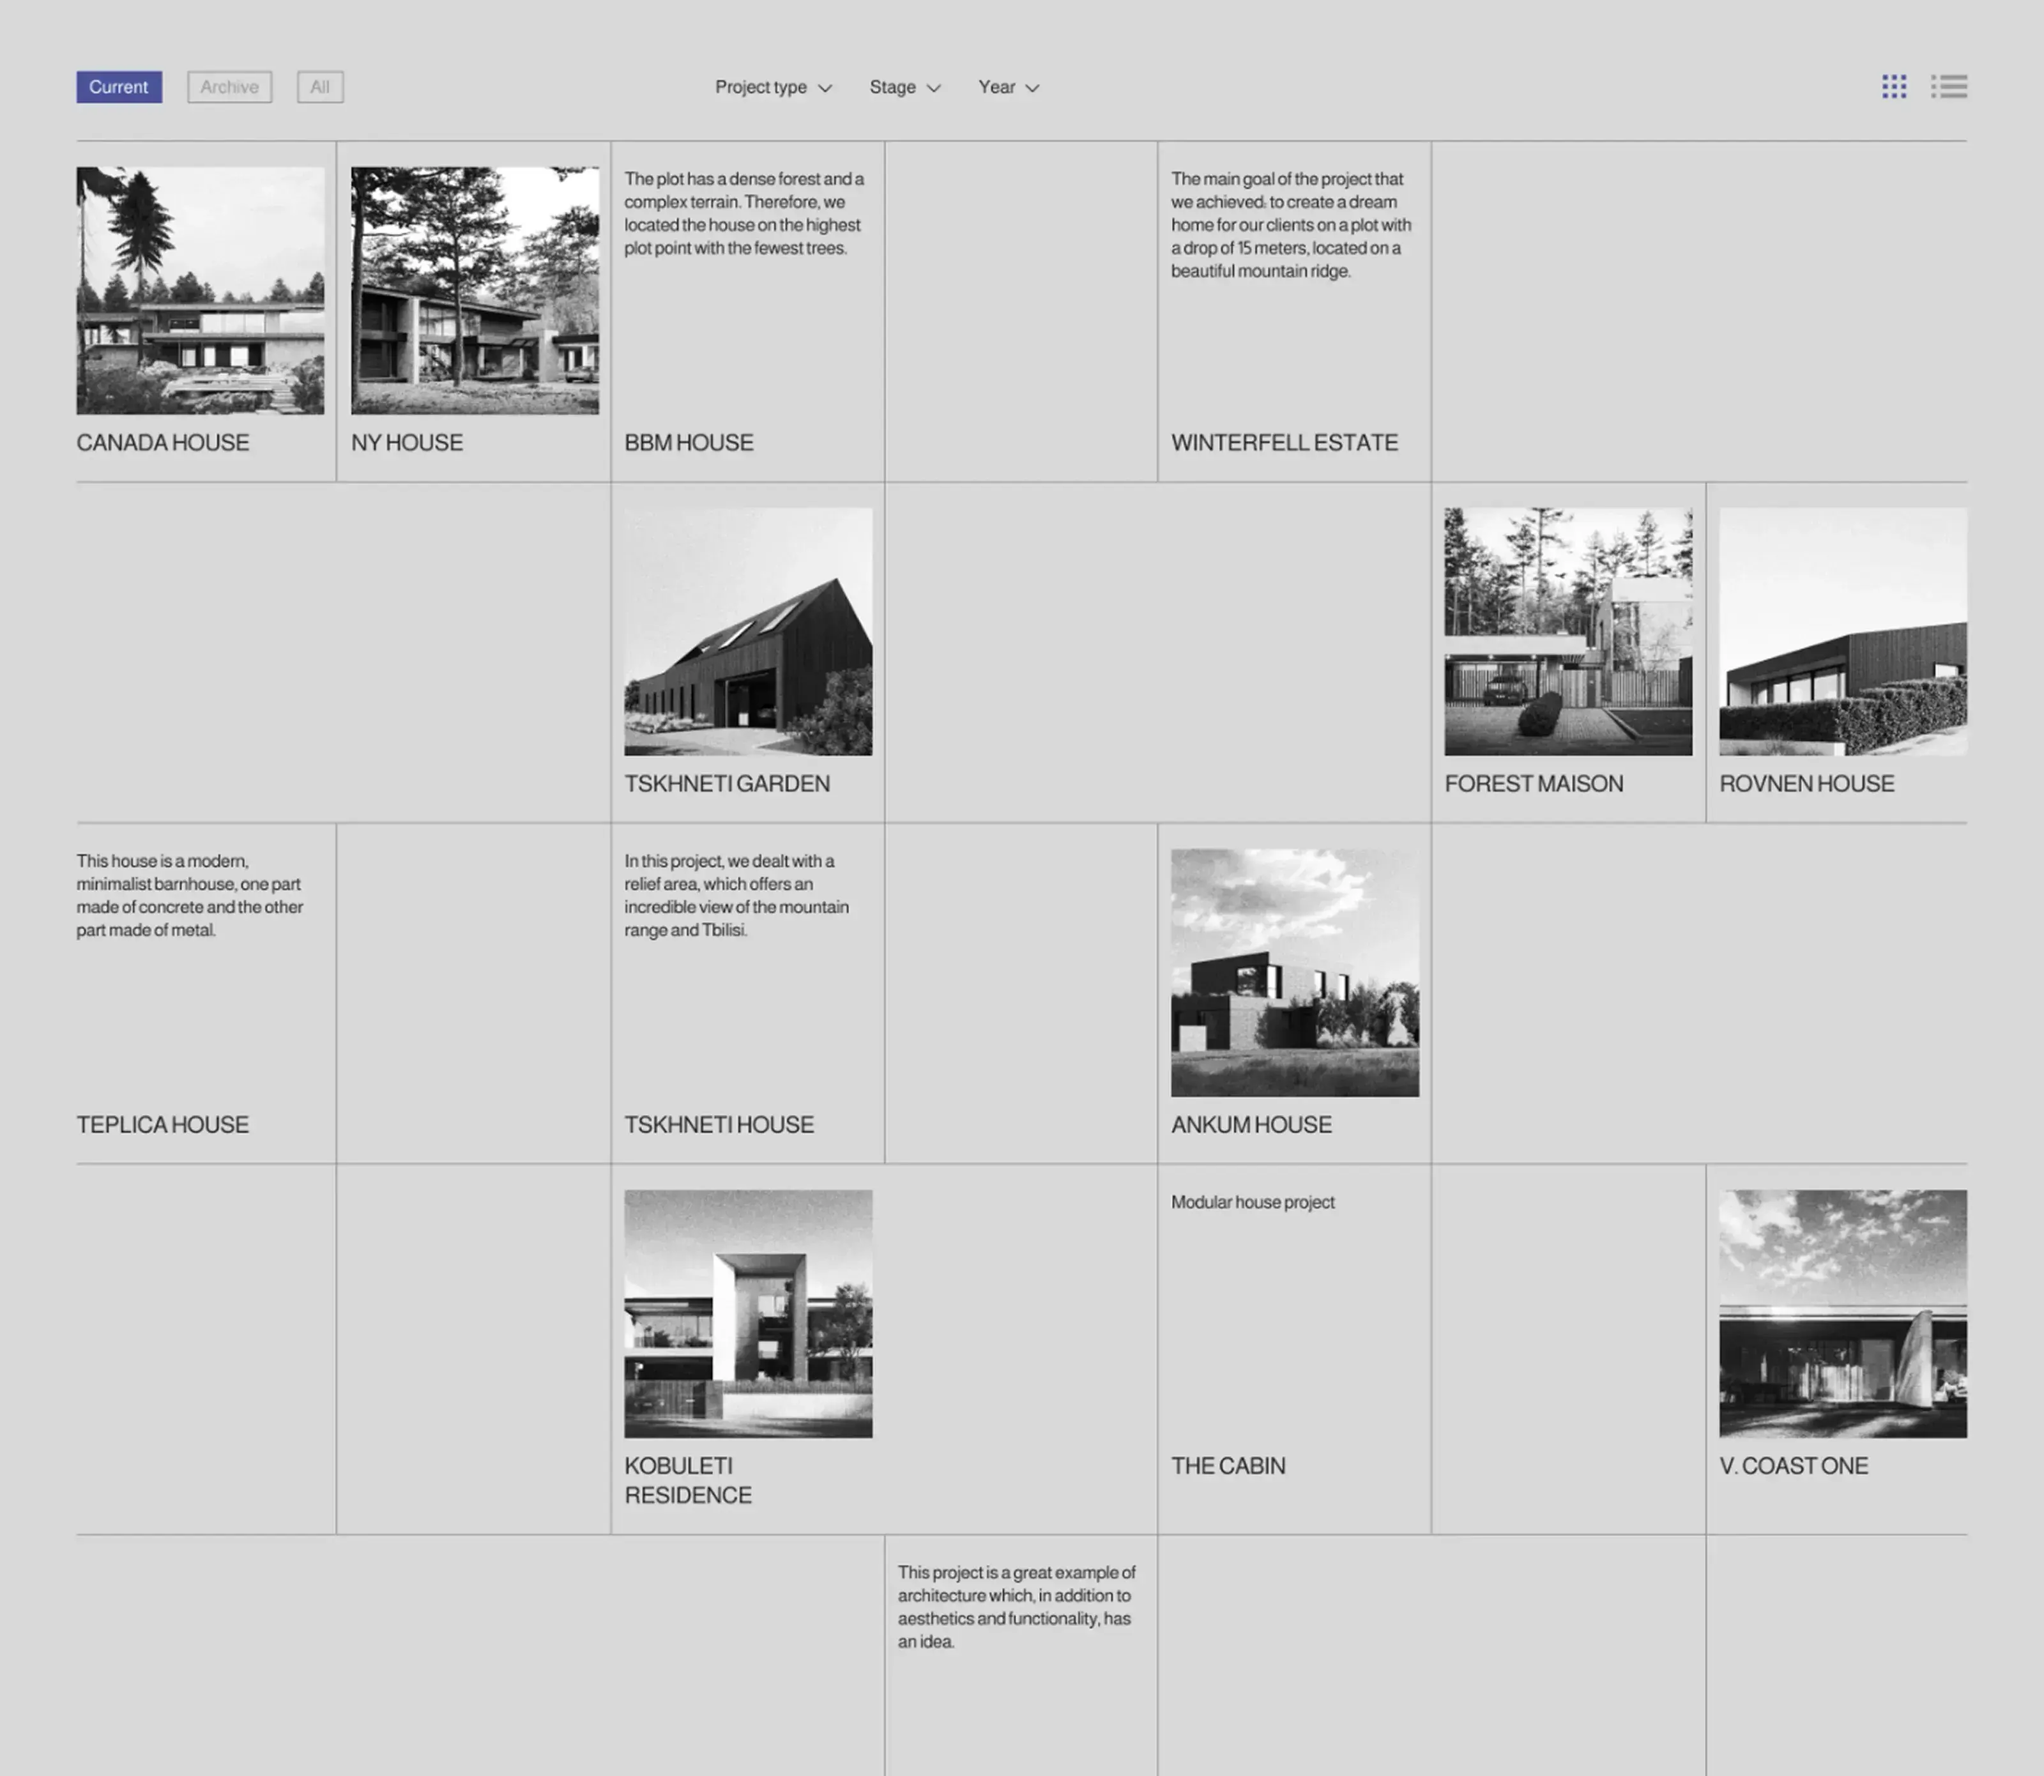Click the THE CABIN title
This screenshot has height=1776, width=2044.
(x=1228, y=1466)
